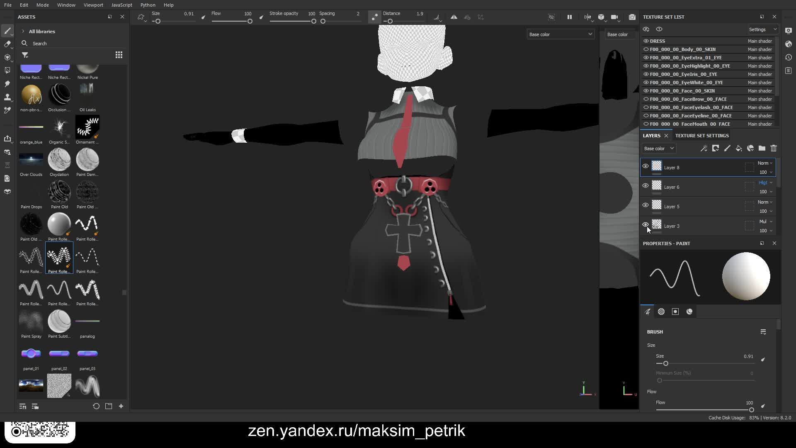The height and width of the screenshot is (448, 796).
Task: Toggle symmetry icon in top toolbar
Action: click(454, 17)
